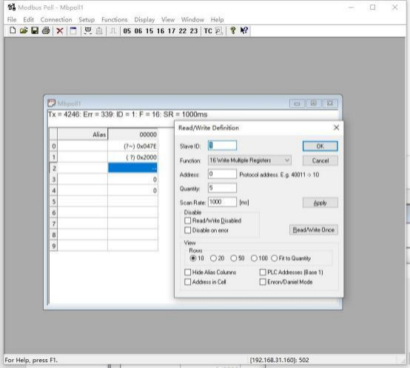Screen dimensions: 410x368
Task: Click the red X delete icon
Action: click(x=60, y=31)
